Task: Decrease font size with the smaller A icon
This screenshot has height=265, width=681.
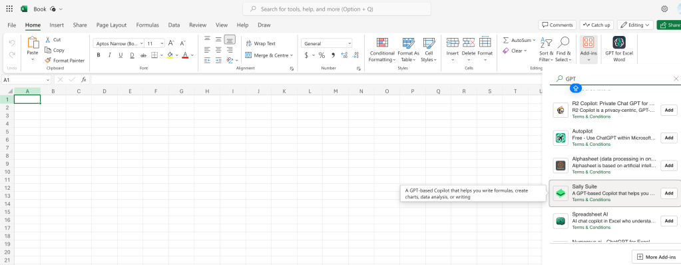Action: point(182,43)
